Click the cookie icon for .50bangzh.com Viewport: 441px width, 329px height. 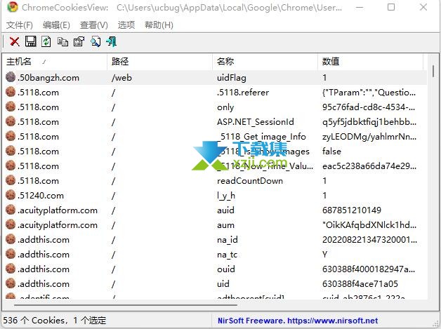[x=11, y=77]
